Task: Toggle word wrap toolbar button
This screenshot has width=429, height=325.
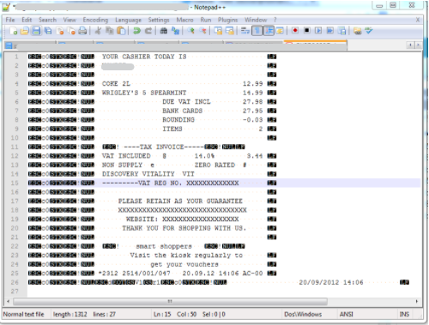Action: [x=245, y=31]
